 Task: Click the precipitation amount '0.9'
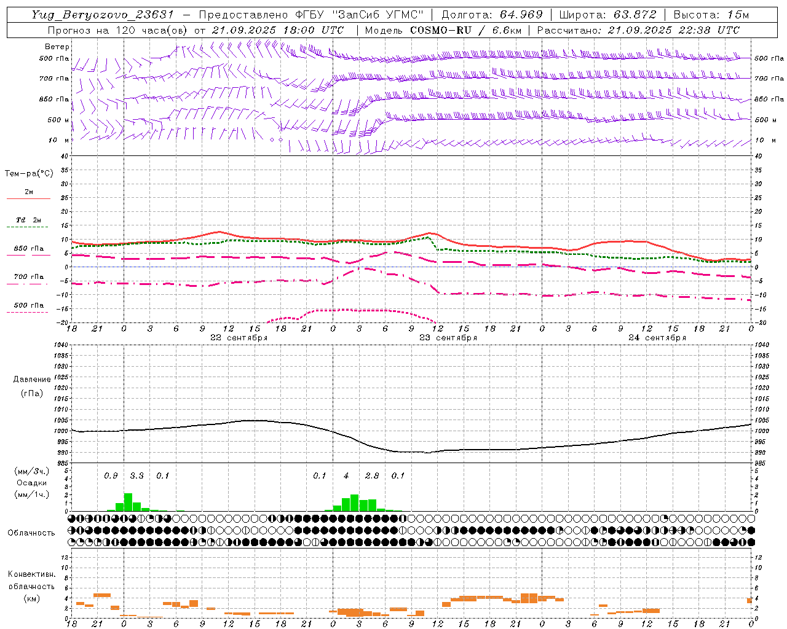click(x=111, y=475)
